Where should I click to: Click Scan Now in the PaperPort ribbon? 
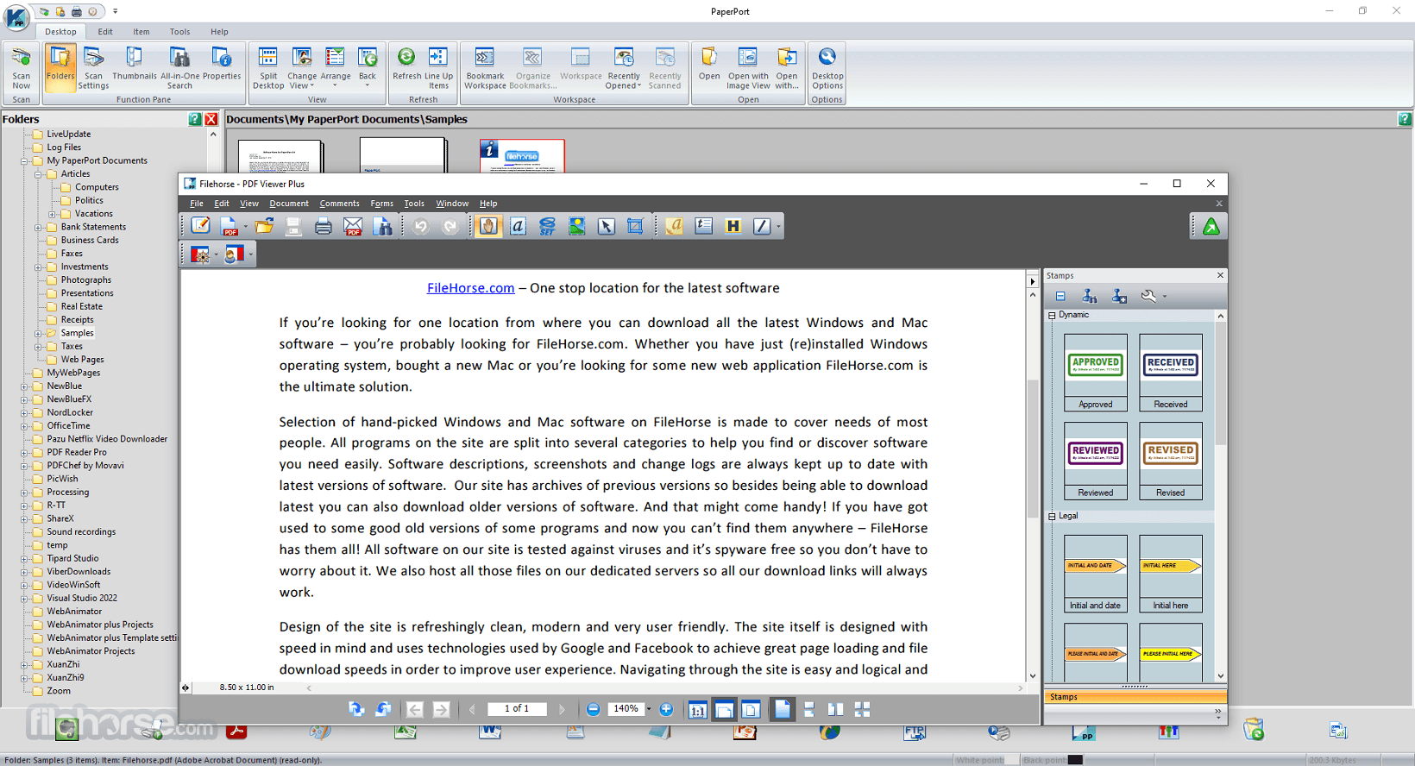[21, 67]
